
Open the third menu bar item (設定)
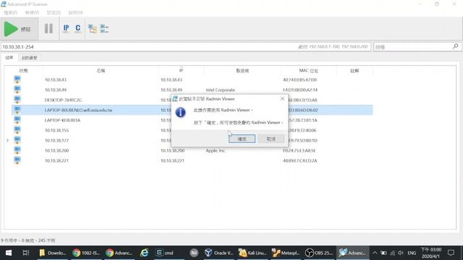pos(54,13)
